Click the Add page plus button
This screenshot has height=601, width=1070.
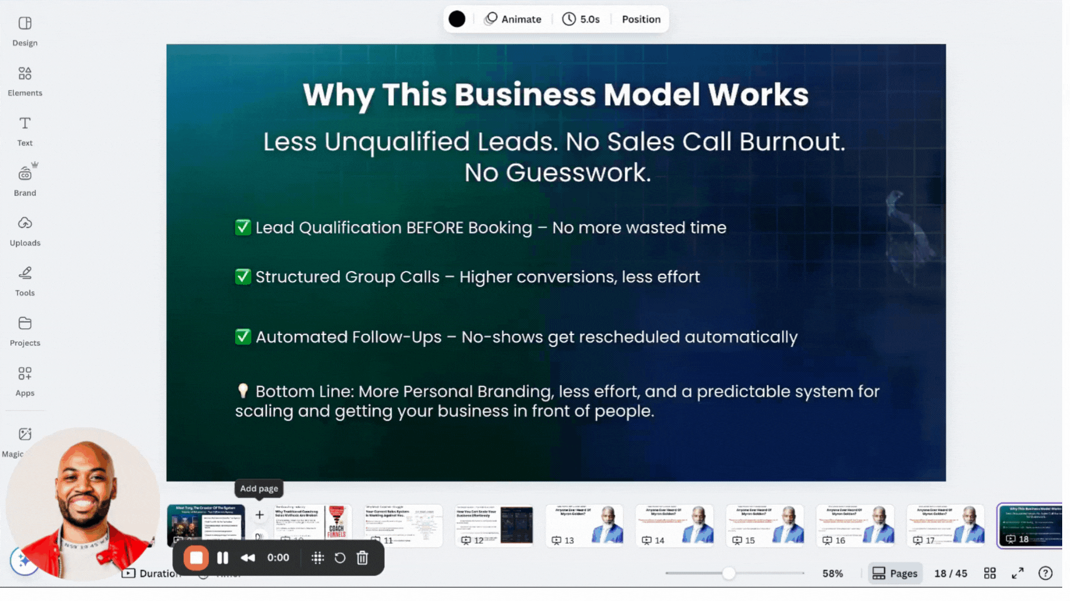pos(259,515)
